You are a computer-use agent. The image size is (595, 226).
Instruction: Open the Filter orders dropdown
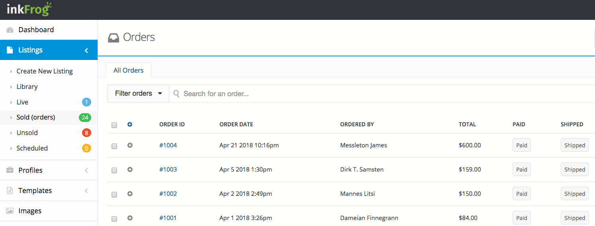[138, 93]
